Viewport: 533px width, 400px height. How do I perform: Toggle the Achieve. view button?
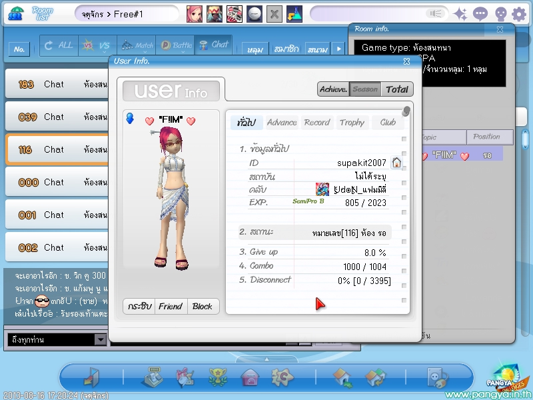[x=334, y=89]
